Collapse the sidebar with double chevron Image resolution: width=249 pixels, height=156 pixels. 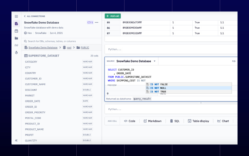click(16, 141)
